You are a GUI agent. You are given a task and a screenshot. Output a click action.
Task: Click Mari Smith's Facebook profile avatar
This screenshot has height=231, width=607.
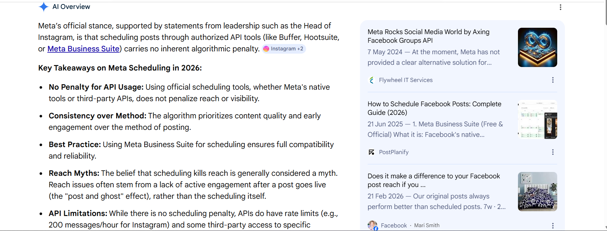[372, 225]
